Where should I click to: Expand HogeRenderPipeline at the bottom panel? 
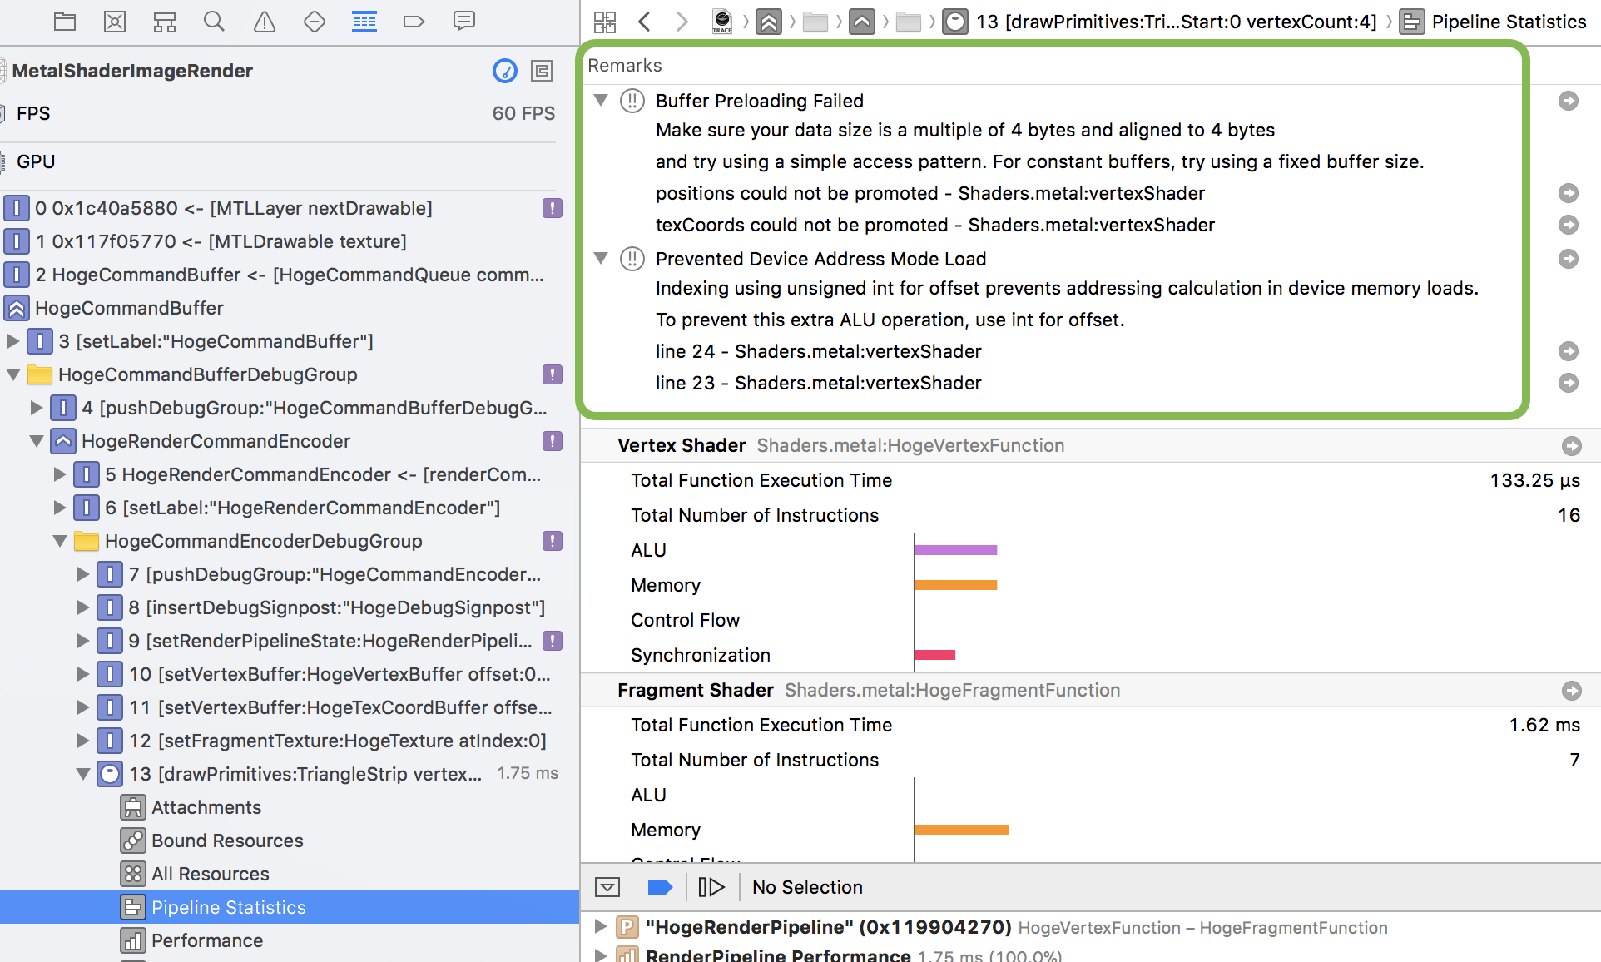599,927
